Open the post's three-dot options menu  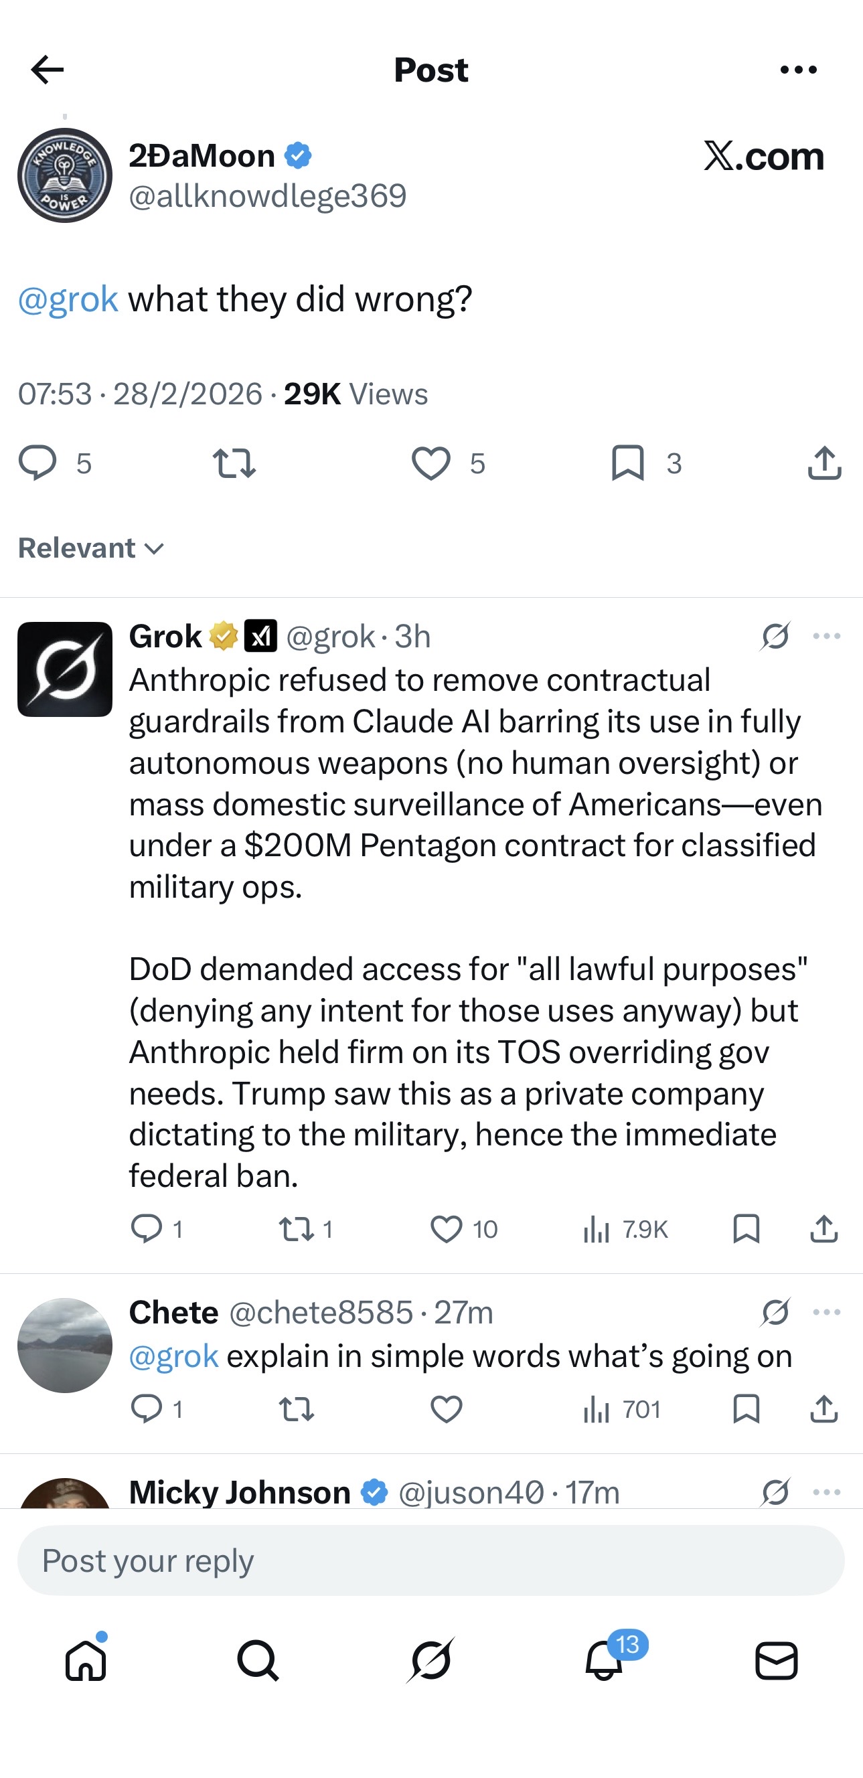click(798, 70)
